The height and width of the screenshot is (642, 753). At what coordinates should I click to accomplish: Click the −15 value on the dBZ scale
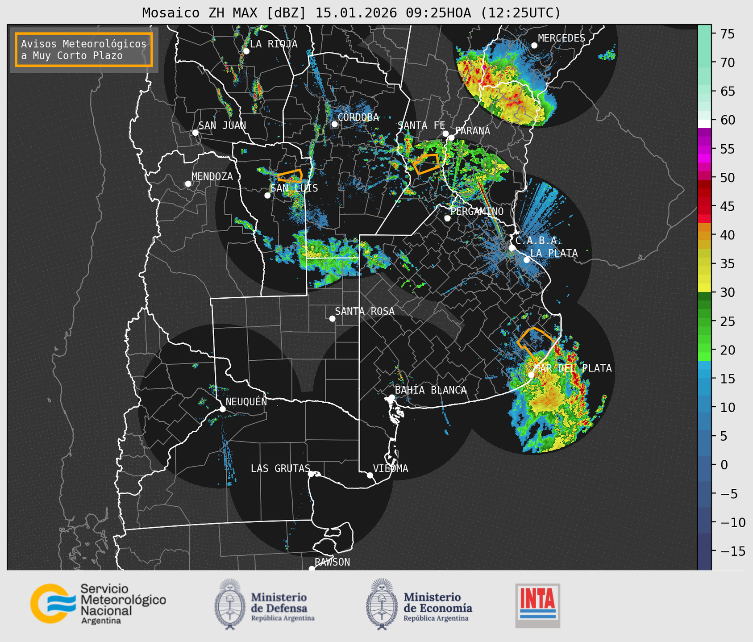732,551
